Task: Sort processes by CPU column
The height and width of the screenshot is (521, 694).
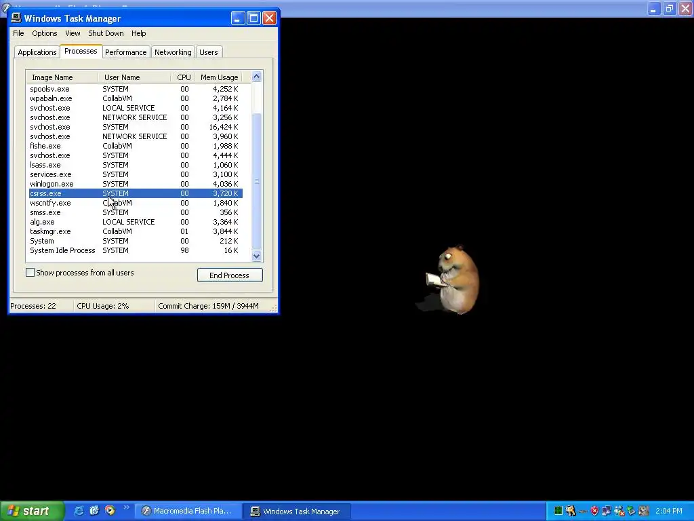Action: pos(183,77)
